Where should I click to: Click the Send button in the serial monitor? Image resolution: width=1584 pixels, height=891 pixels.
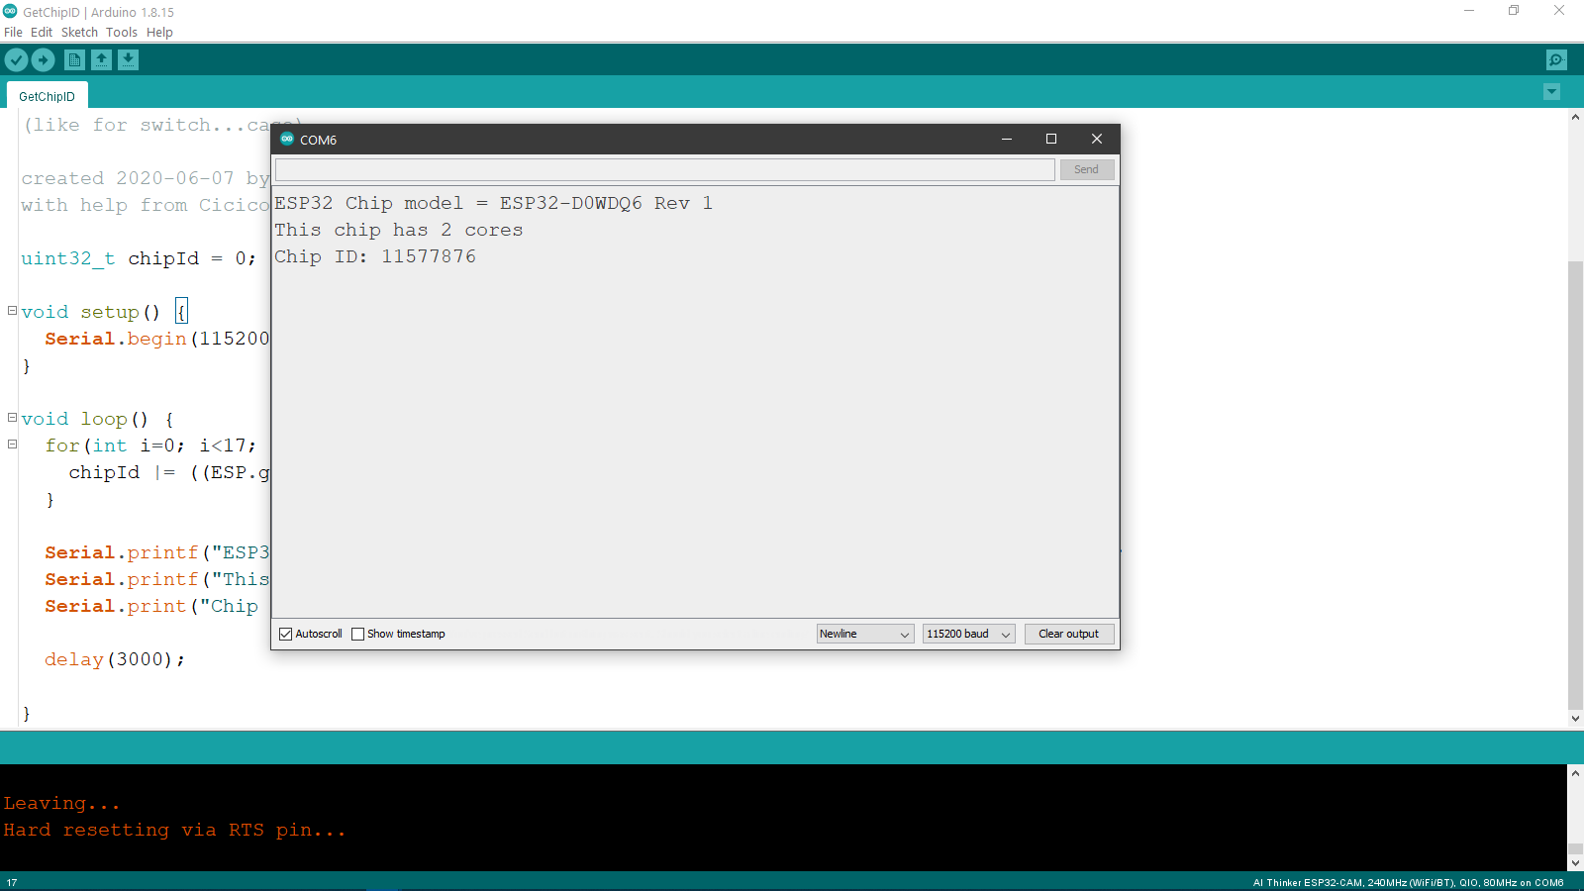1087,169
